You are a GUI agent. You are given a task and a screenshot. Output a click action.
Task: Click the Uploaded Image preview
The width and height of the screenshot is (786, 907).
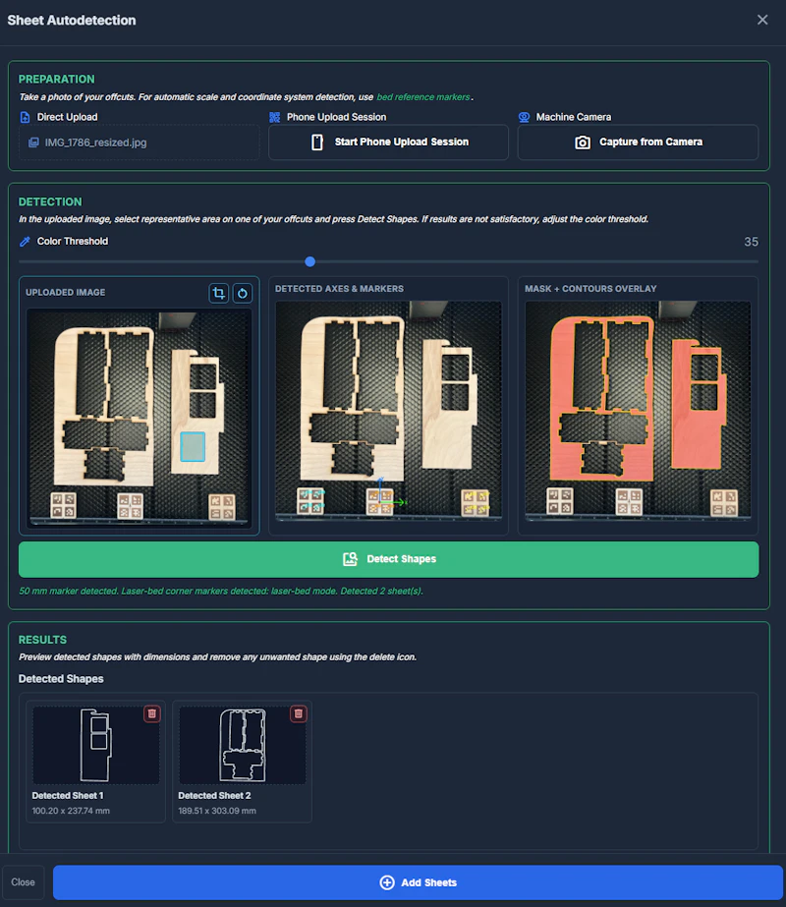point(139,417)
